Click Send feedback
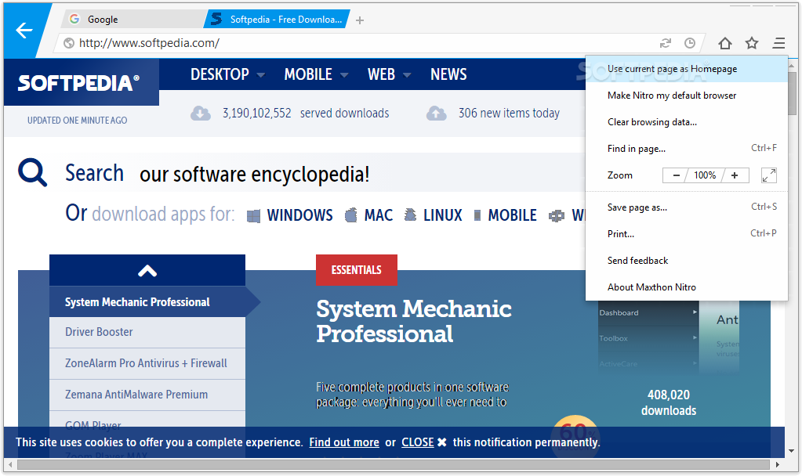The height and width of the screenshot is (476, 802). (687, 261)
